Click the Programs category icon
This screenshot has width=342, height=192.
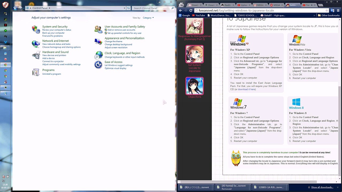tap(36, 72)
